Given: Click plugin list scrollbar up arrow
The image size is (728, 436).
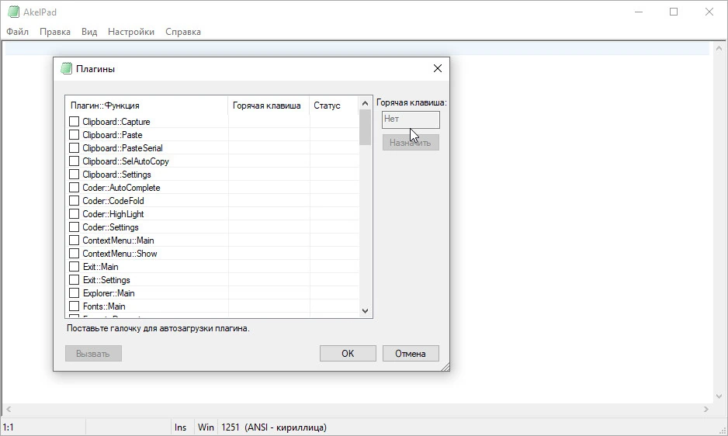Looking at the screenshot, I should [365, 103].
